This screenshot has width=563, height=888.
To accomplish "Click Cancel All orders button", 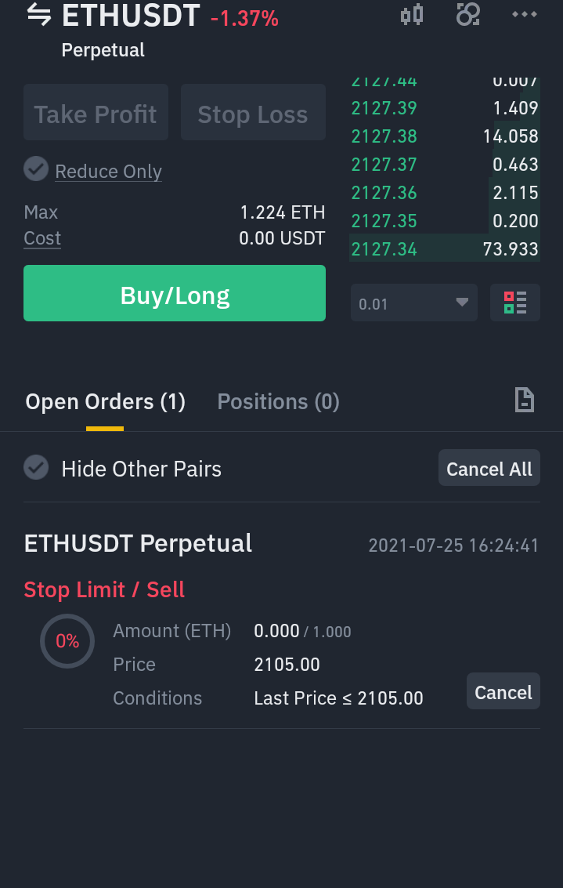I will point(489,468).
